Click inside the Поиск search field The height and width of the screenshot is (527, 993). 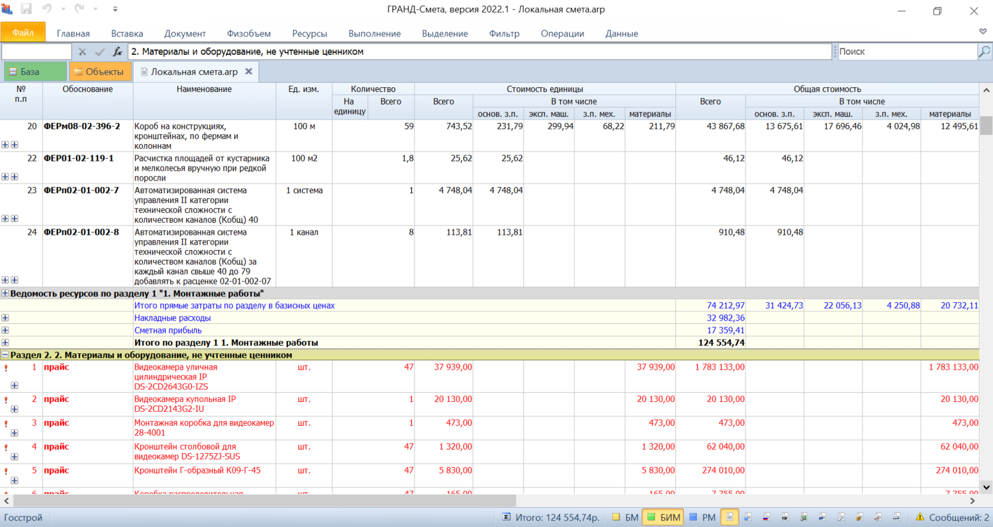point(906,52)
